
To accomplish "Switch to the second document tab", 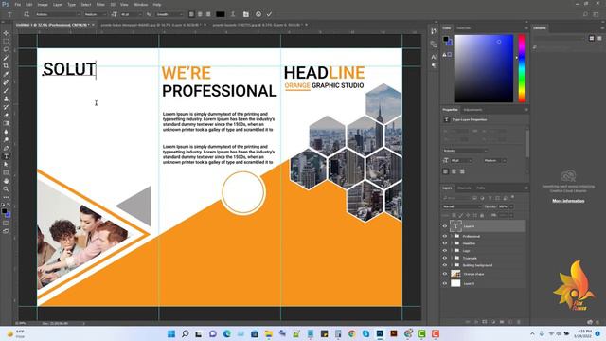I will point(151,25).
